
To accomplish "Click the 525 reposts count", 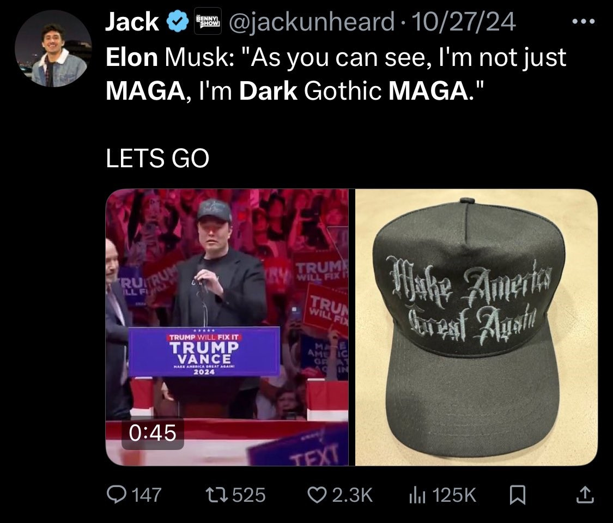I will pyautogui.click(x=249, y=495).
